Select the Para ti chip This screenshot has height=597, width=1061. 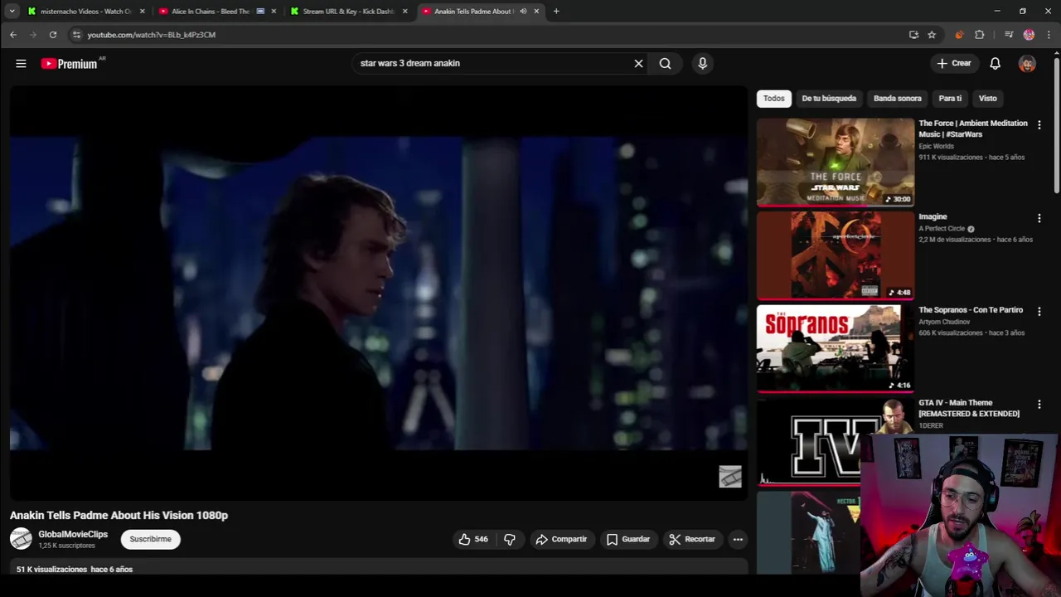coord(950,98)
